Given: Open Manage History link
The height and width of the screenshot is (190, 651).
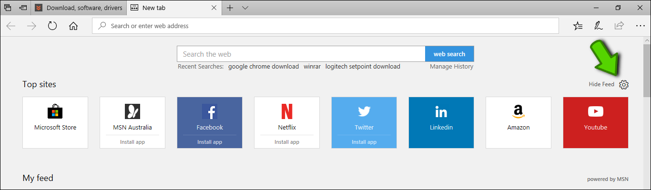Looking at the screenshot, I should click(451, 66).
